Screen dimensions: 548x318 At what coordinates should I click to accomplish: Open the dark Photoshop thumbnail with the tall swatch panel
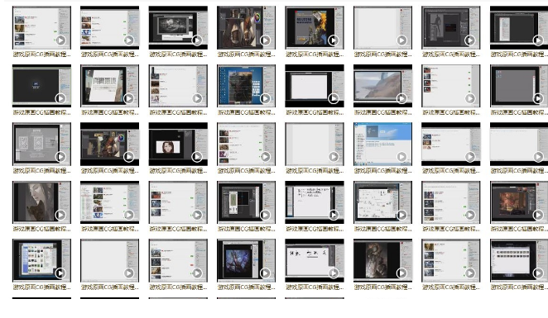point(246,202)
